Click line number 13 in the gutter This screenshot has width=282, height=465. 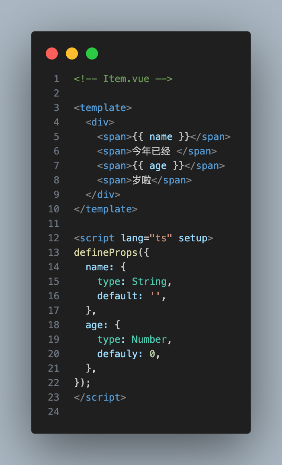tap(53, 253)
